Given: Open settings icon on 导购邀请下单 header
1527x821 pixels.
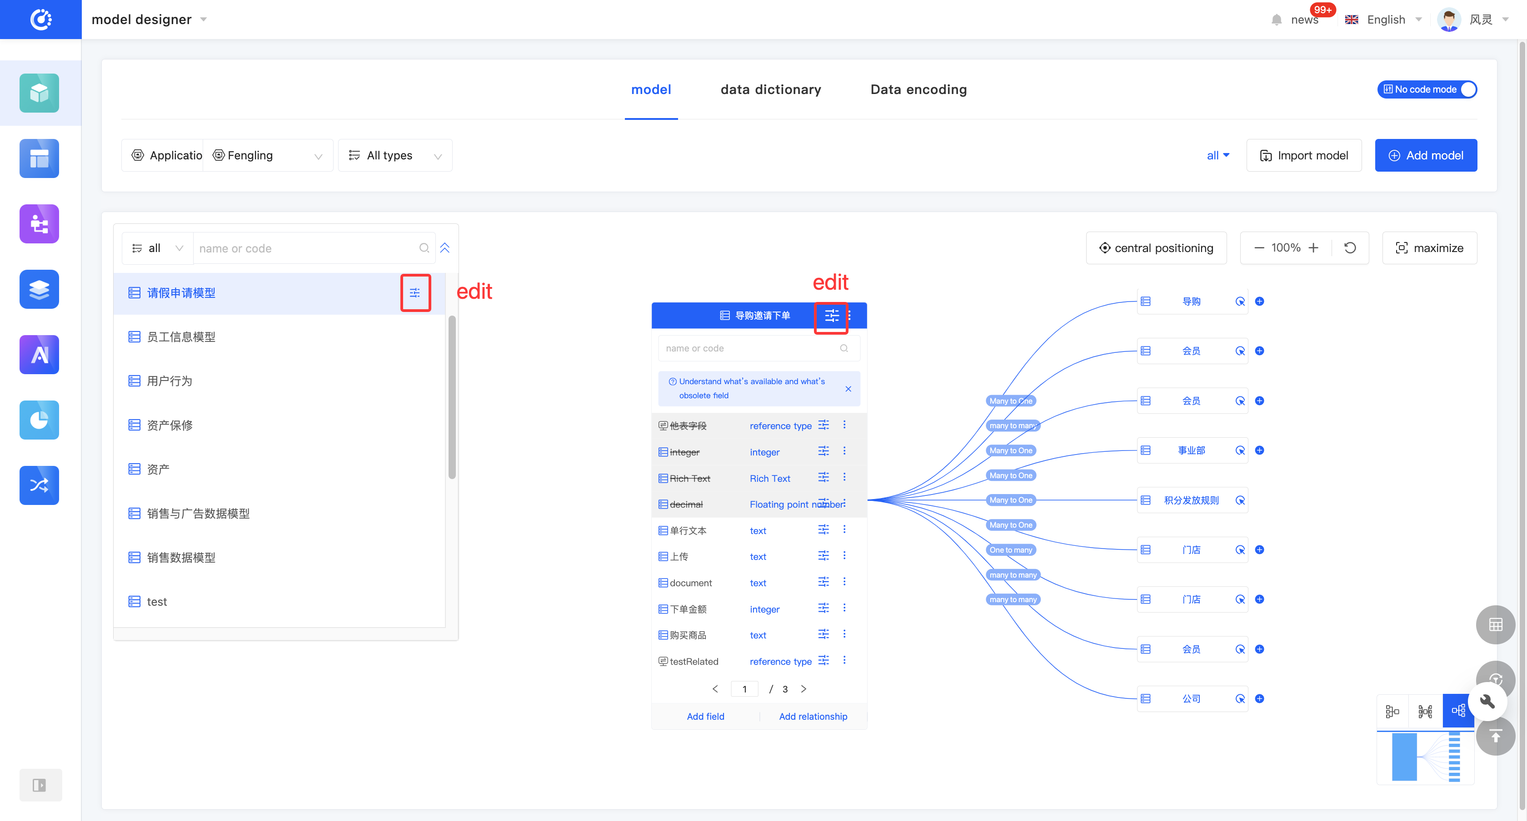Looking at the screenshot, I should pyautogui.click(x=831, y=316).
